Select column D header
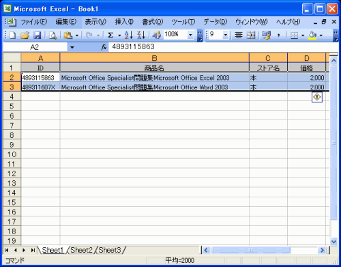 pyautogui.click(x=307, y=58)
